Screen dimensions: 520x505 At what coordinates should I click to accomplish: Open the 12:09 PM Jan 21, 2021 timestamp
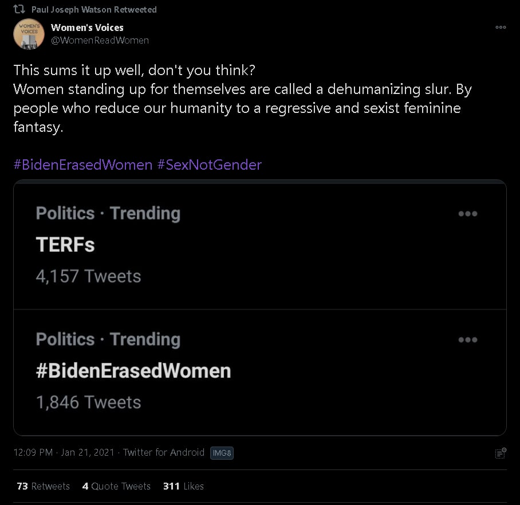click(x=64, y=453)
